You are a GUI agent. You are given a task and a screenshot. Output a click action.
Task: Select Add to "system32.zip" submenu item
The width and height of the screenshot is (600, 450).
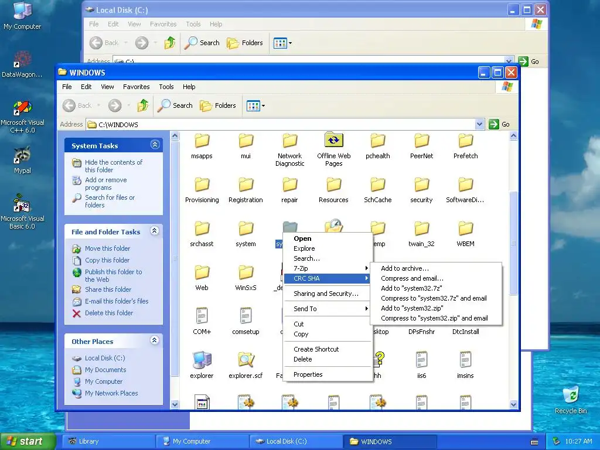[x=436, y=308]
